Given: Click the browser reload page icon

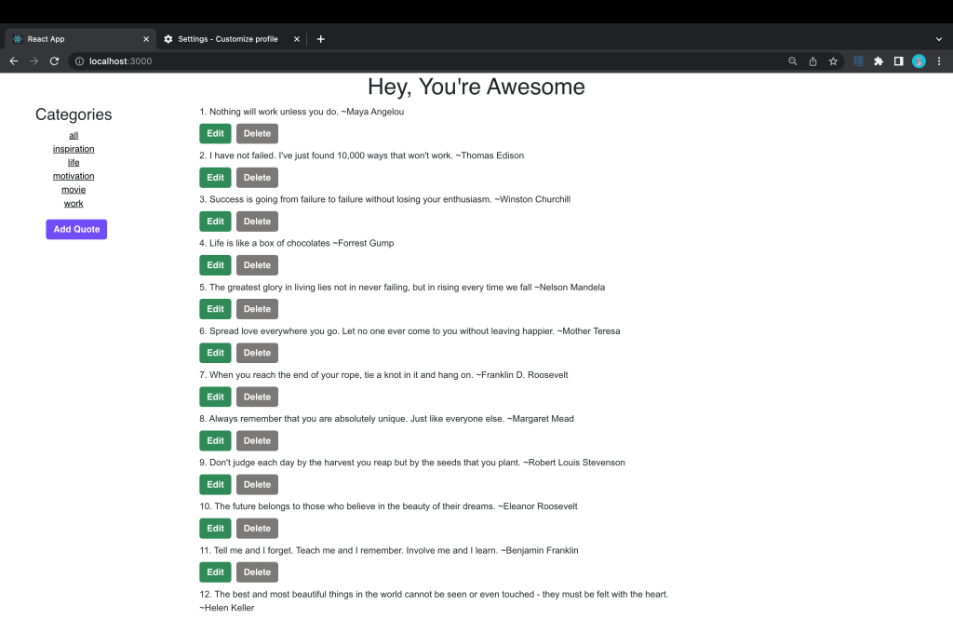Looking at the screenshot, I should coord(54,61).
